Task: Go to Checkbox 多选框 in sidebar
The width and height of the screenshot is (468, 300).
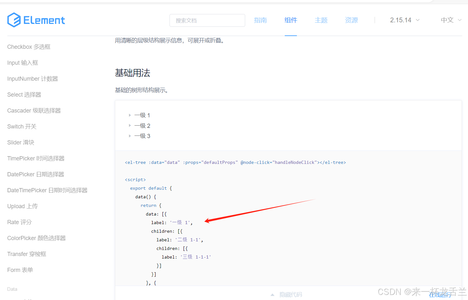Action: tap(29, 47)
